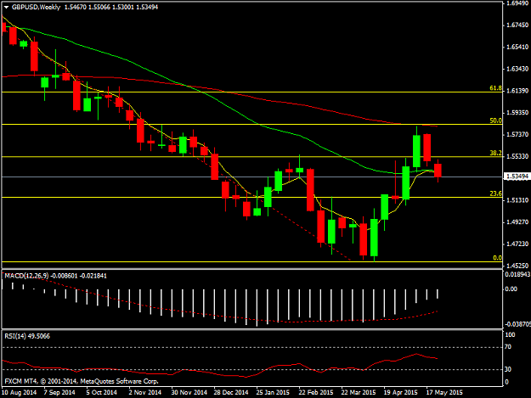Click the RSI 70 level label
Screen dimensions: 531x398
[x=508, y=347]
